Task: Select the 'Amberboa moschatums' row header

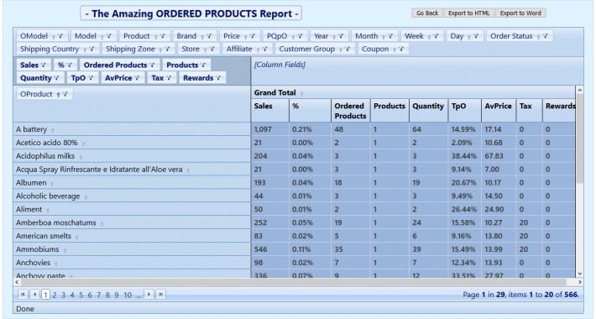Action: 132,222
